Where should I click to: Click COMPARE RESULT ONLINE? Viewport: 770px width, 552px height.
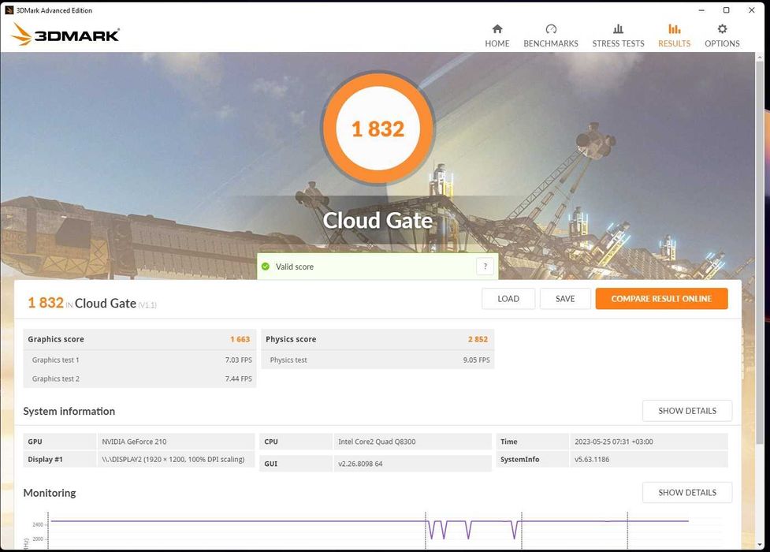tap(661, 298)
